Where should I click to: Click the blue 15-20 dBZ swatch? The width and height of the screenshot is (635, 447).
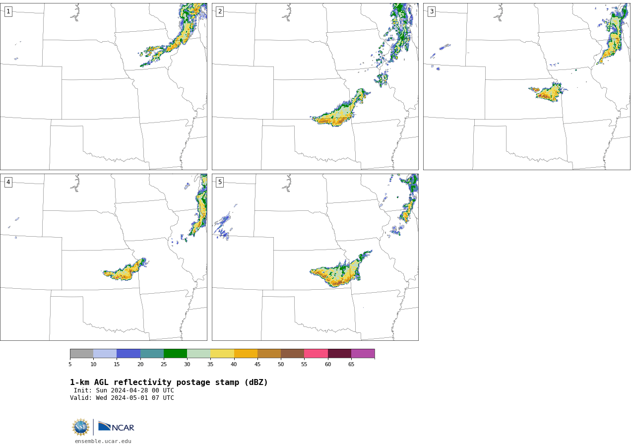click(x=128, y=354)
